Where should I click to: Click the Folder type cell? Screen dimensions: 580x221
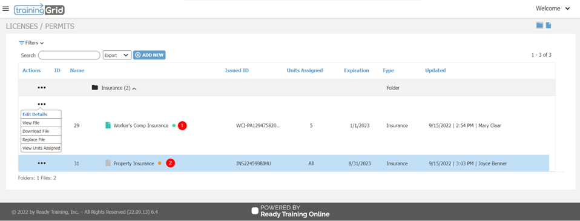click(x=393, y=88)
